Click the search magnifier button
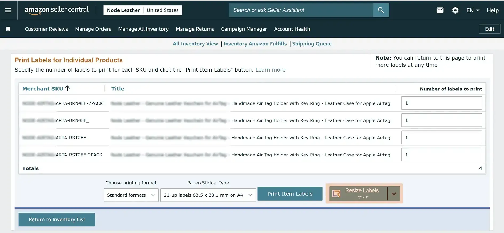Image resolution: width=504 pixels, height=233 pixels. [381, 10]
